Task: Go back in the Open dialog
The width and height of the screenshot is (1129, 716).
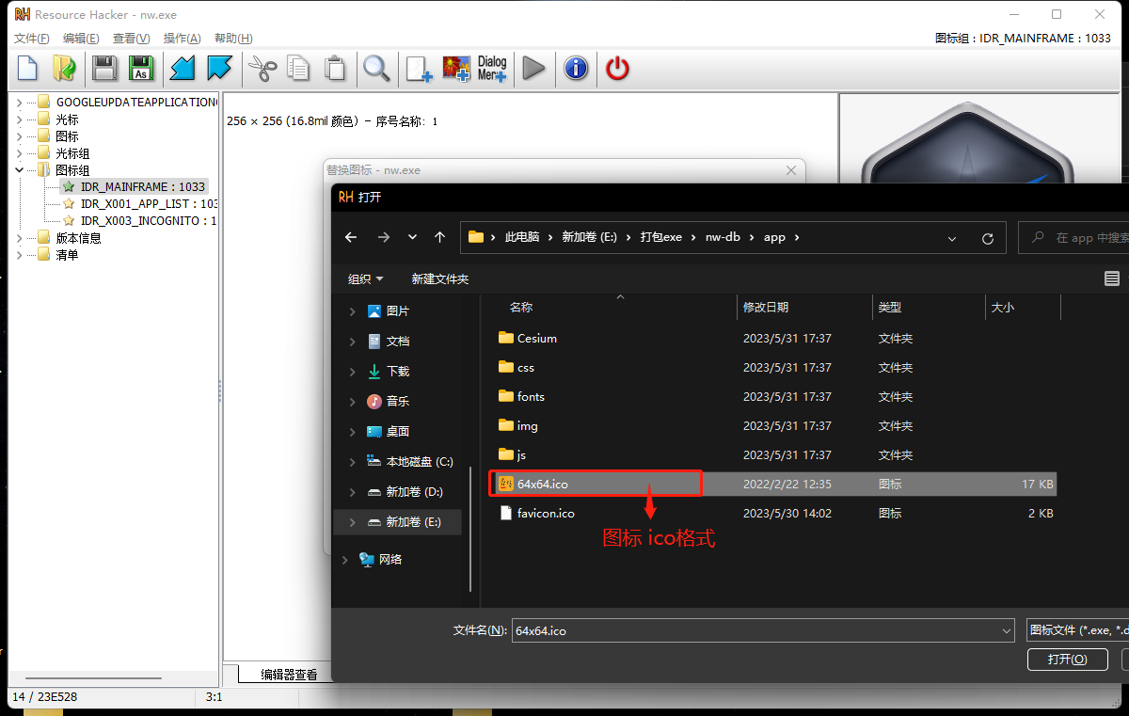Action: click(x=351, y=237)
